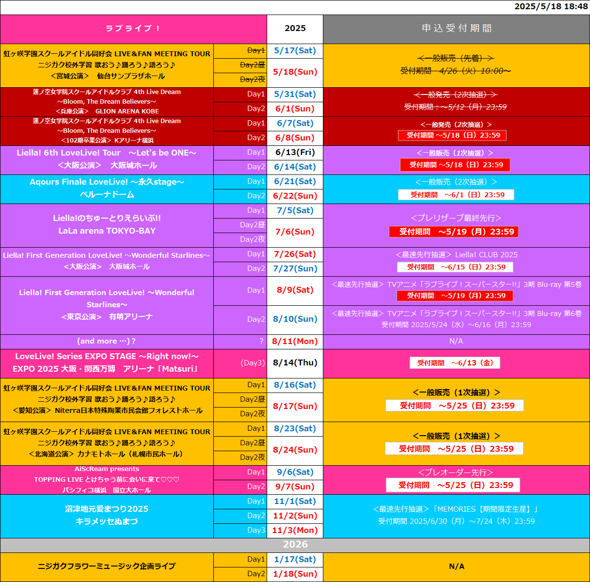This screenshot has height=582, width=590.
Task: Select the date 11/2(Sun)
Action: (x=295, y=516)
